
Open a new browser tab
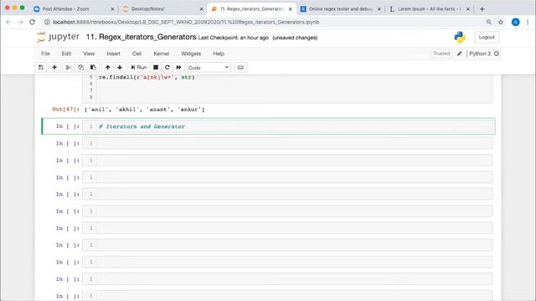[x=482, y=9]
